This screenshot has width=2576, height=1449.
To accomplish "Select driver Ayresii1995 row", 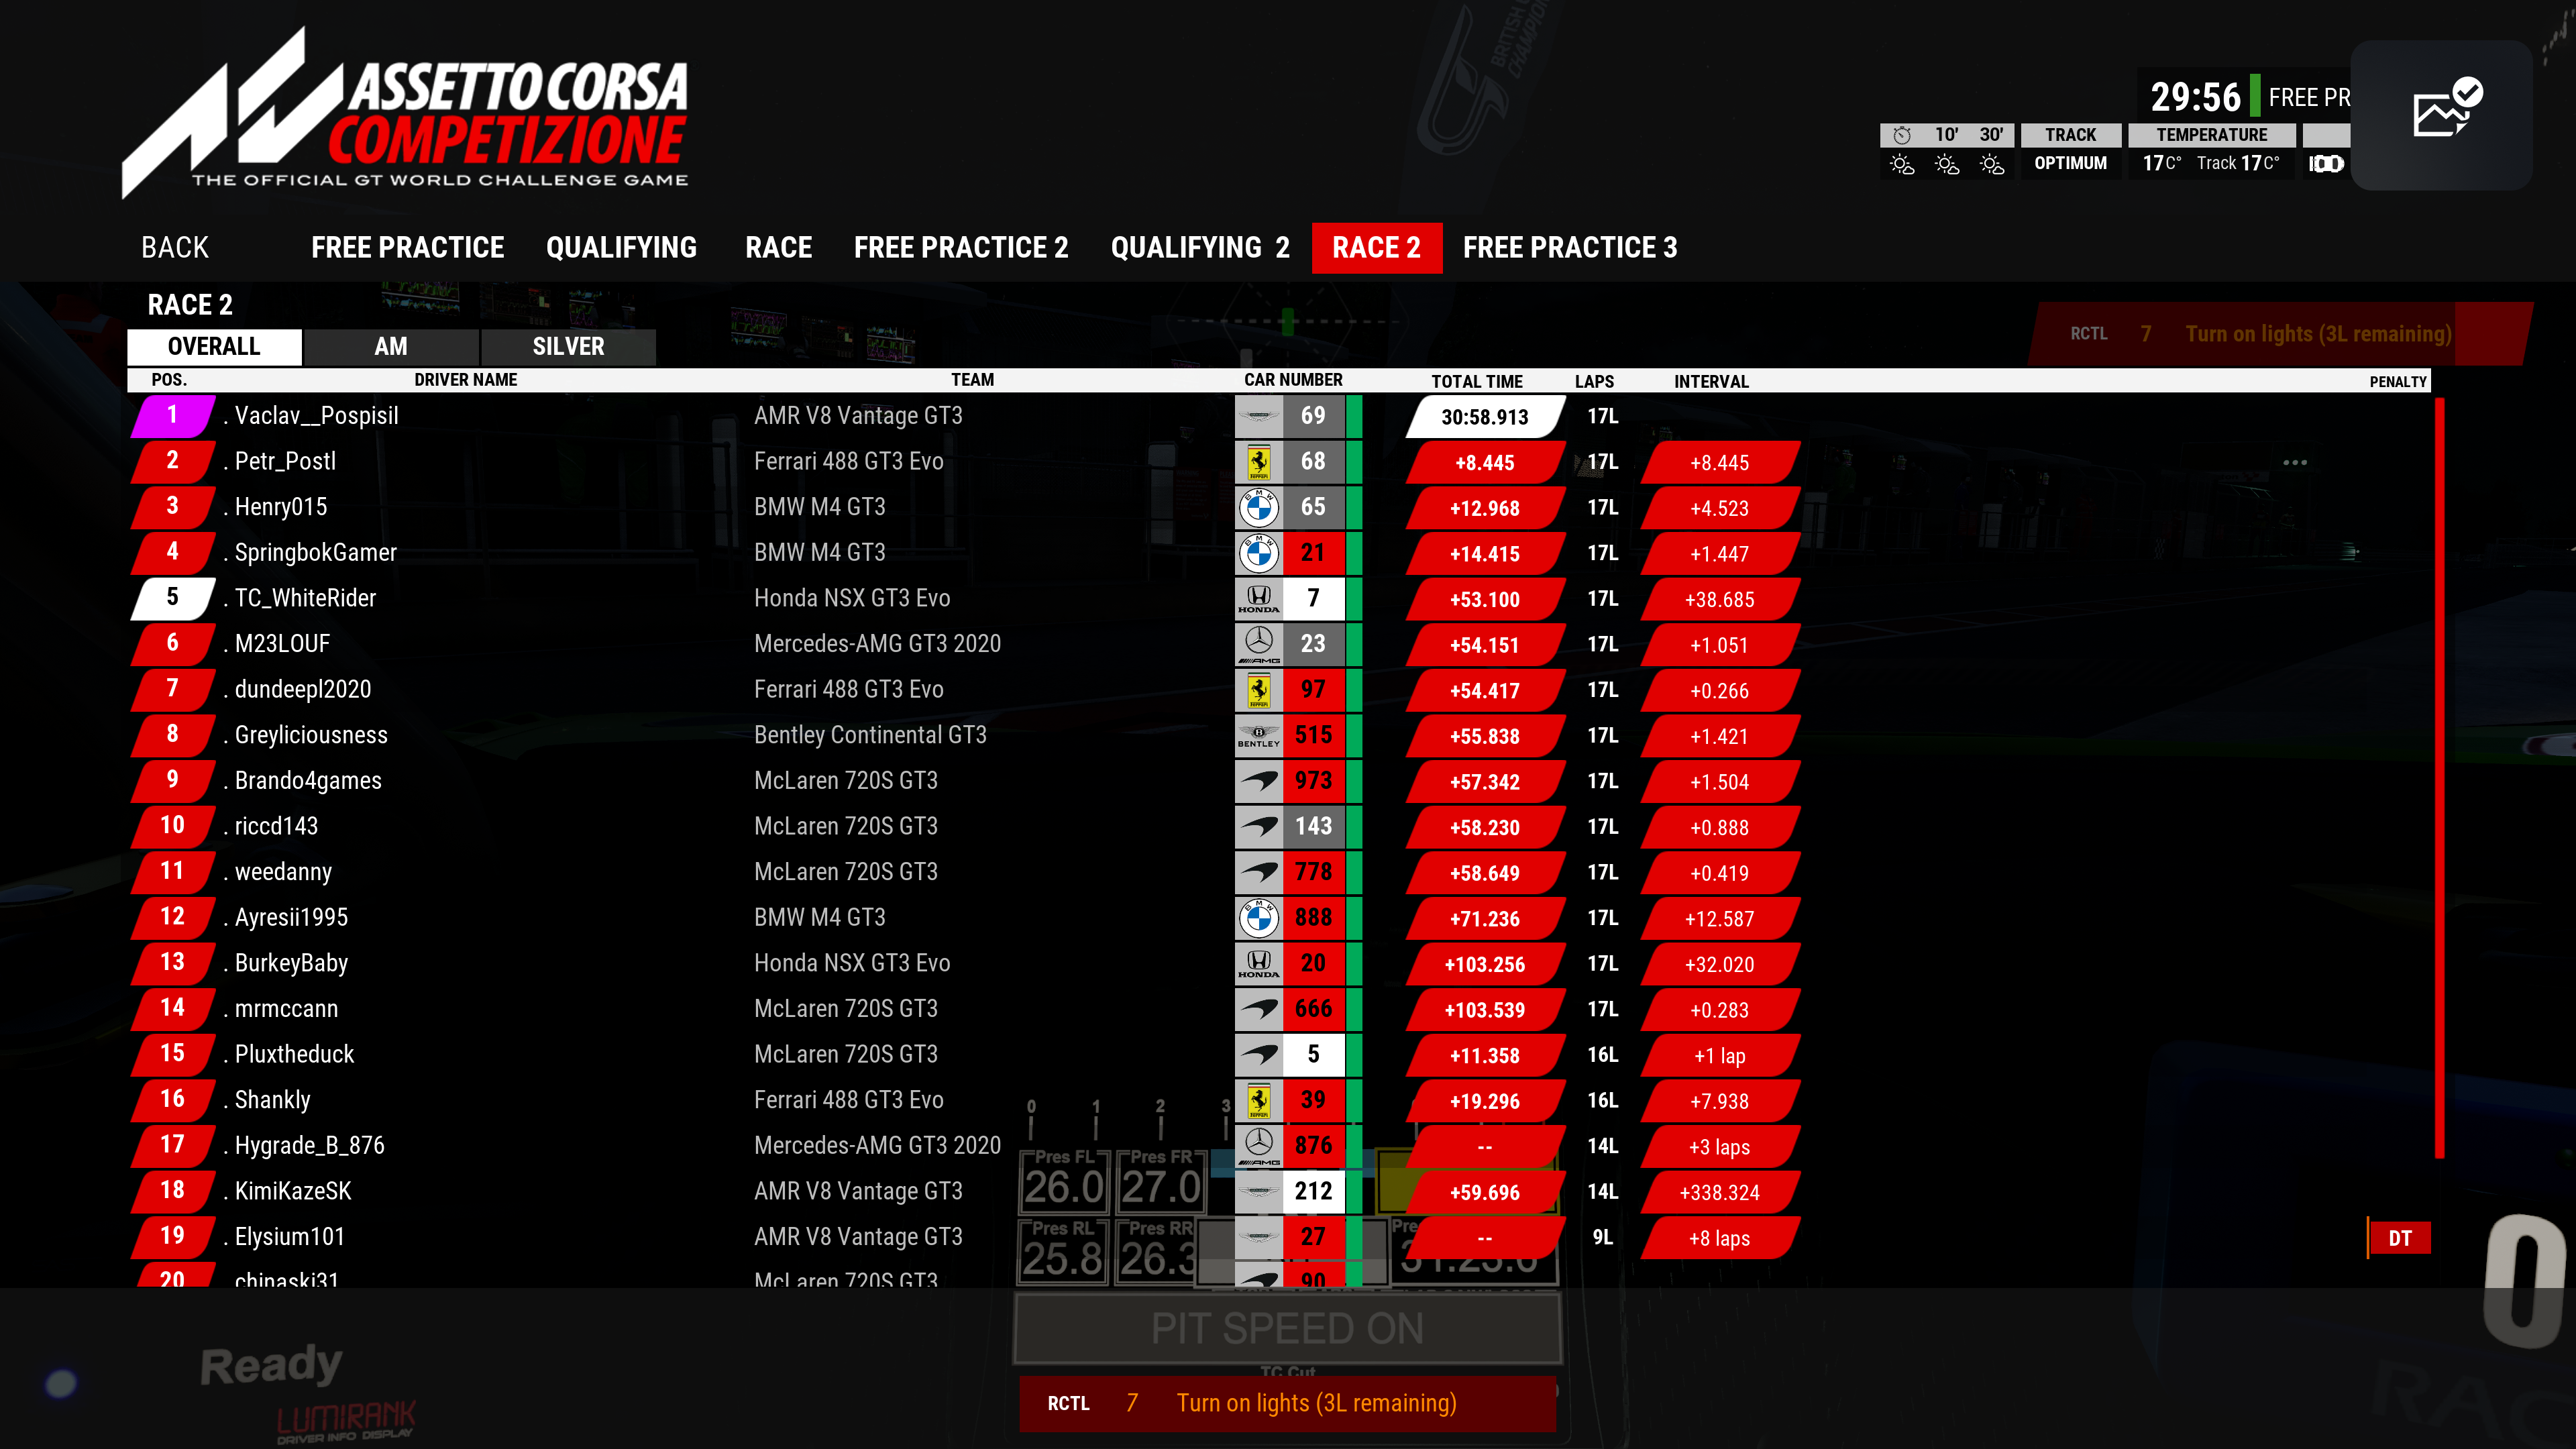I will click(x=1280, y=918).
